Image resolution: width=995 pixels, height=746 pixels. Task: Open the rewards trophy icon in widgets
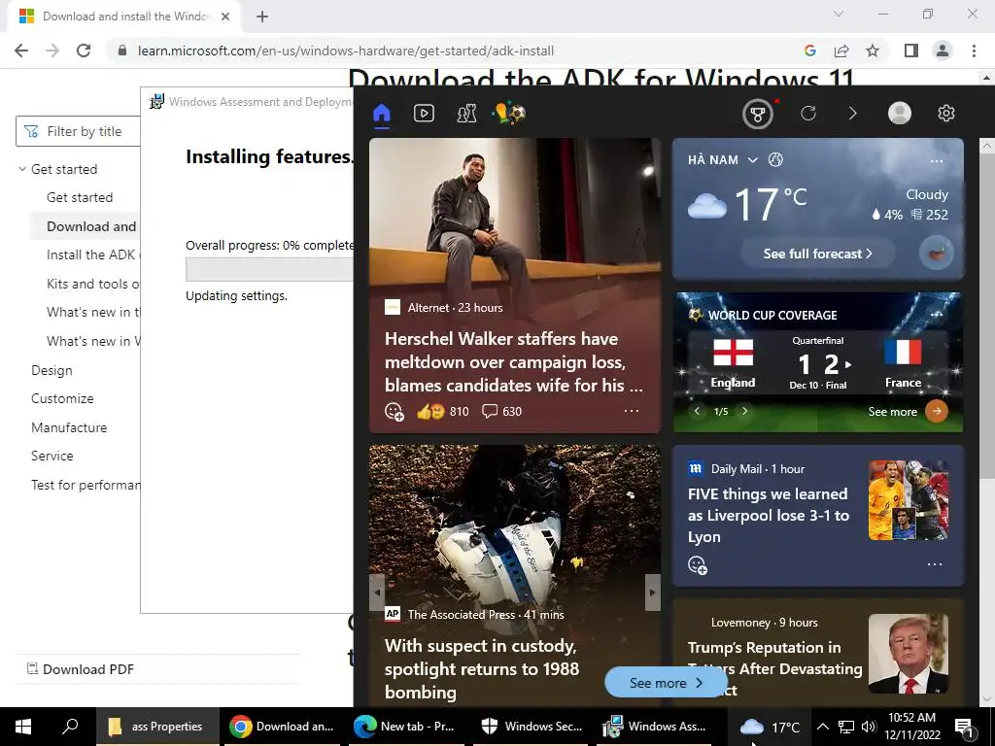(758, 115)
